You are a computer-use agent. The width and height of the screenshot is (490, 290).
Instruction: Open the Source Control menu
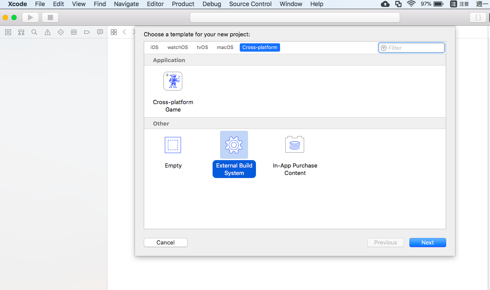(250, 4)
